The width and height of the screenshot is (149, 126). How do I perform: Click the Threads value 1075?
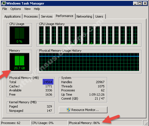[101, 86]
